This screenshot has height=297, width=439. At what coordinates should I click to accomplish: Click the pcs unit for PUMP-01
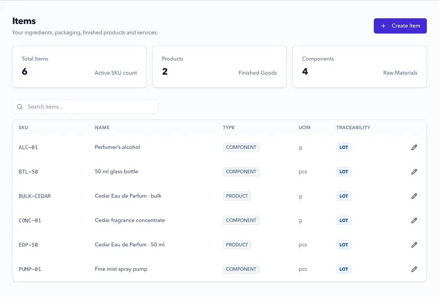(x=303, y=269)
